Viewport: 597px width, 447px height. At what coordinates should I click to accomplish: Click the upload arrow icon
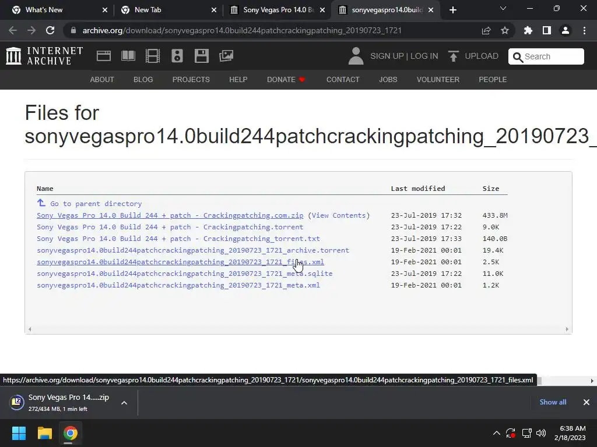pos(453,56)
